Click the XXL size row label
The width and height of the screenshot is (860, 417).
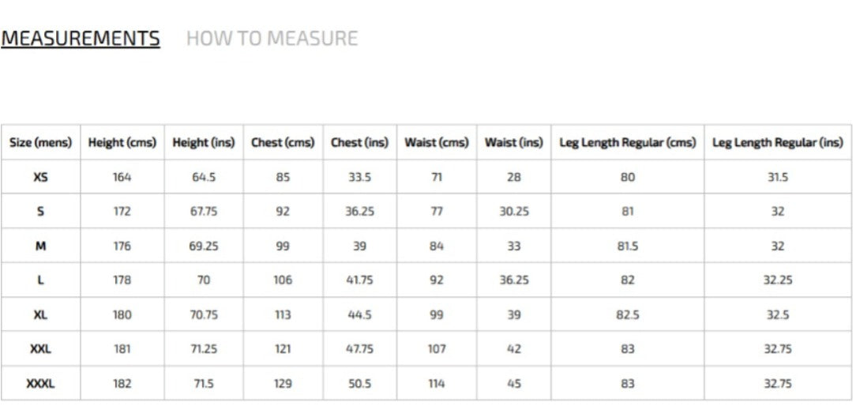(x=40, y=349)
